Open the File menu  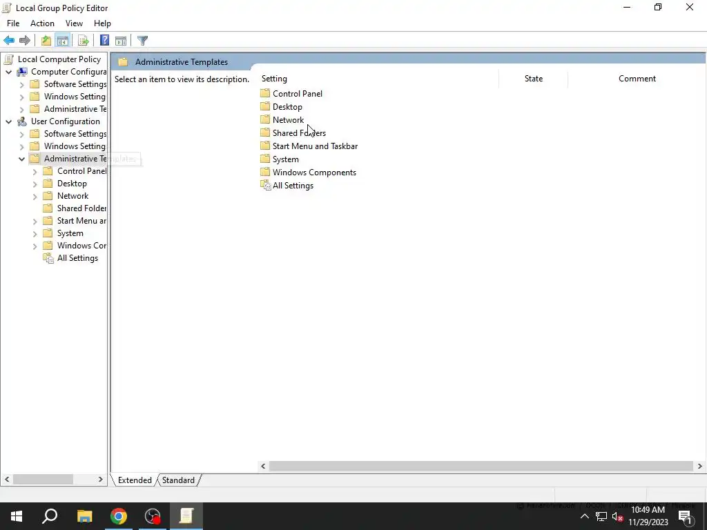pos(13,23)
